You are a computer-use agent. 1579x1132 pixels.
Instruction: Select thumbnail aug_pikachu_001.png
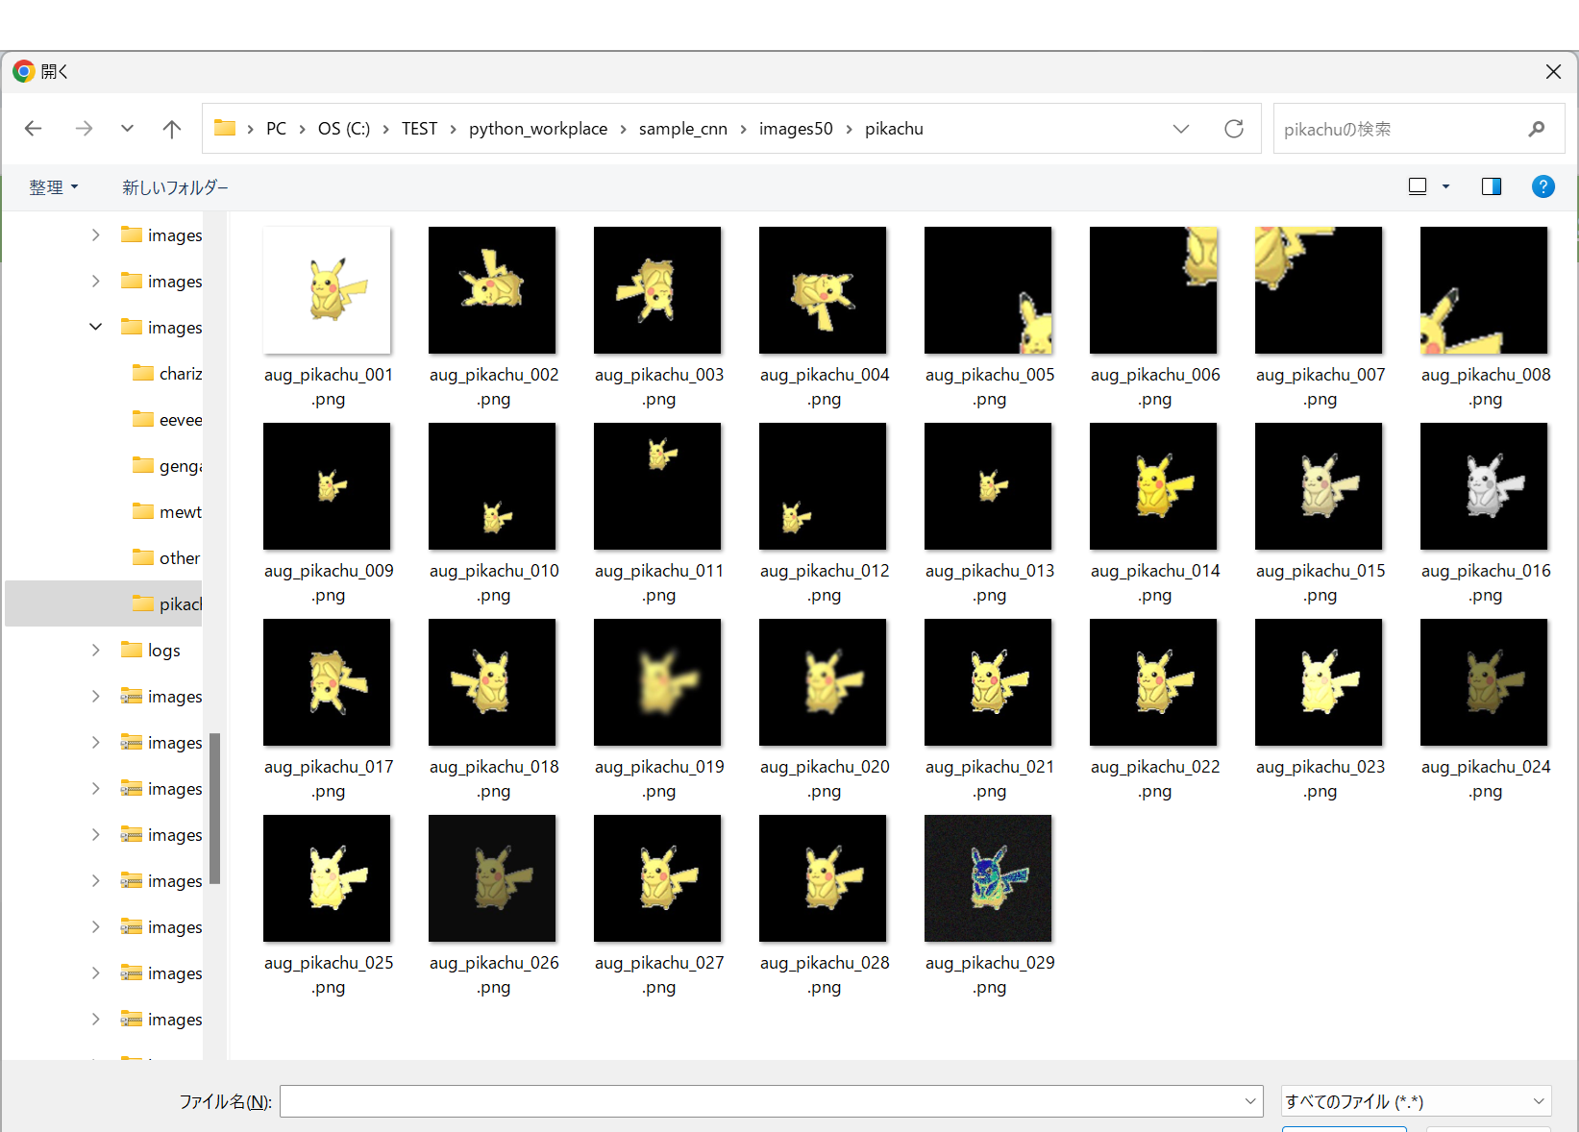(327, 290)
